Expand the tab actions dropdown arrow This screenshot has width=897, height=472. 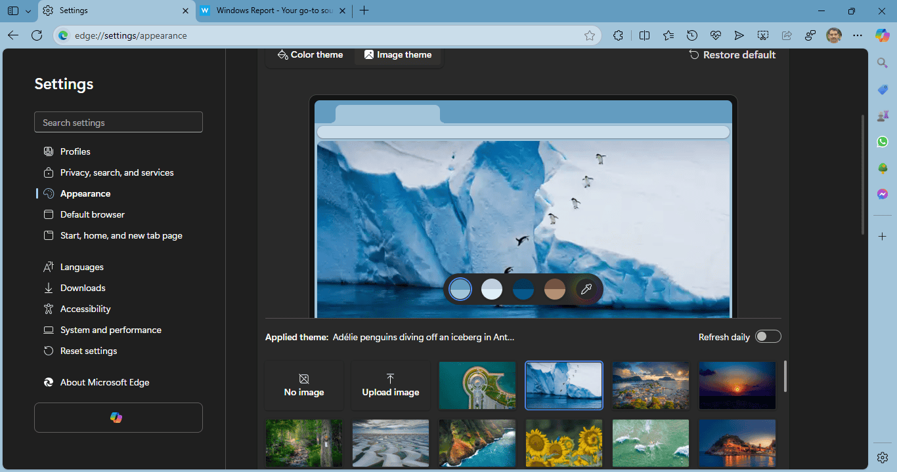28,11
